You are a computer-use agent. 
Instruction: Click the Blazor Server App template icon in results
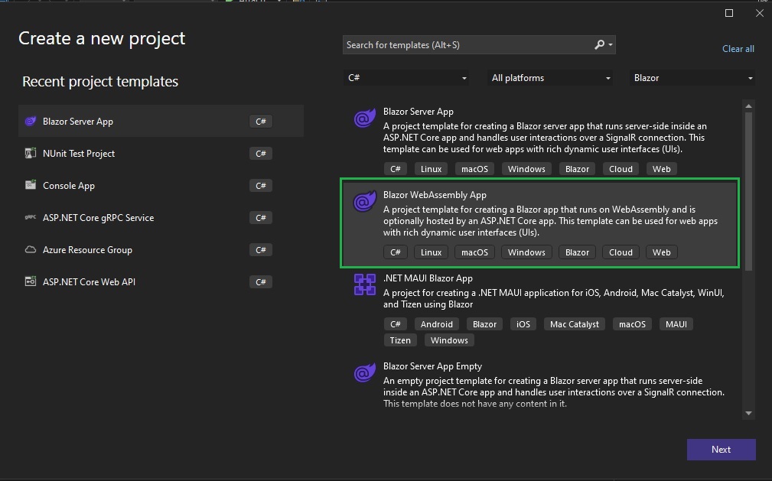tap(365, 119)
